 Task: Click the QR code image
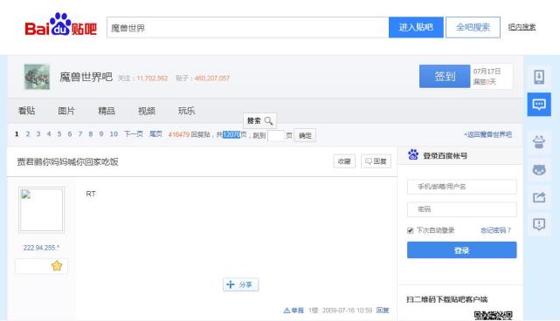[494, 316]
